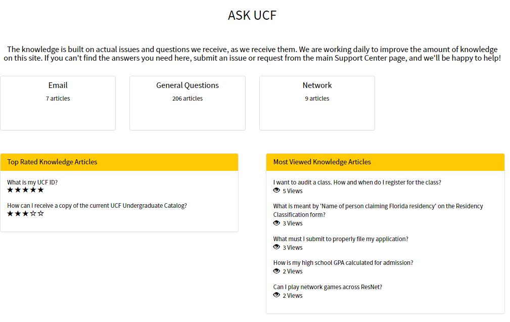Viewport: 510px width, 322px height.
Task: Open 'Can I play network games across ResNet?'
Action: tap(328, 287)
